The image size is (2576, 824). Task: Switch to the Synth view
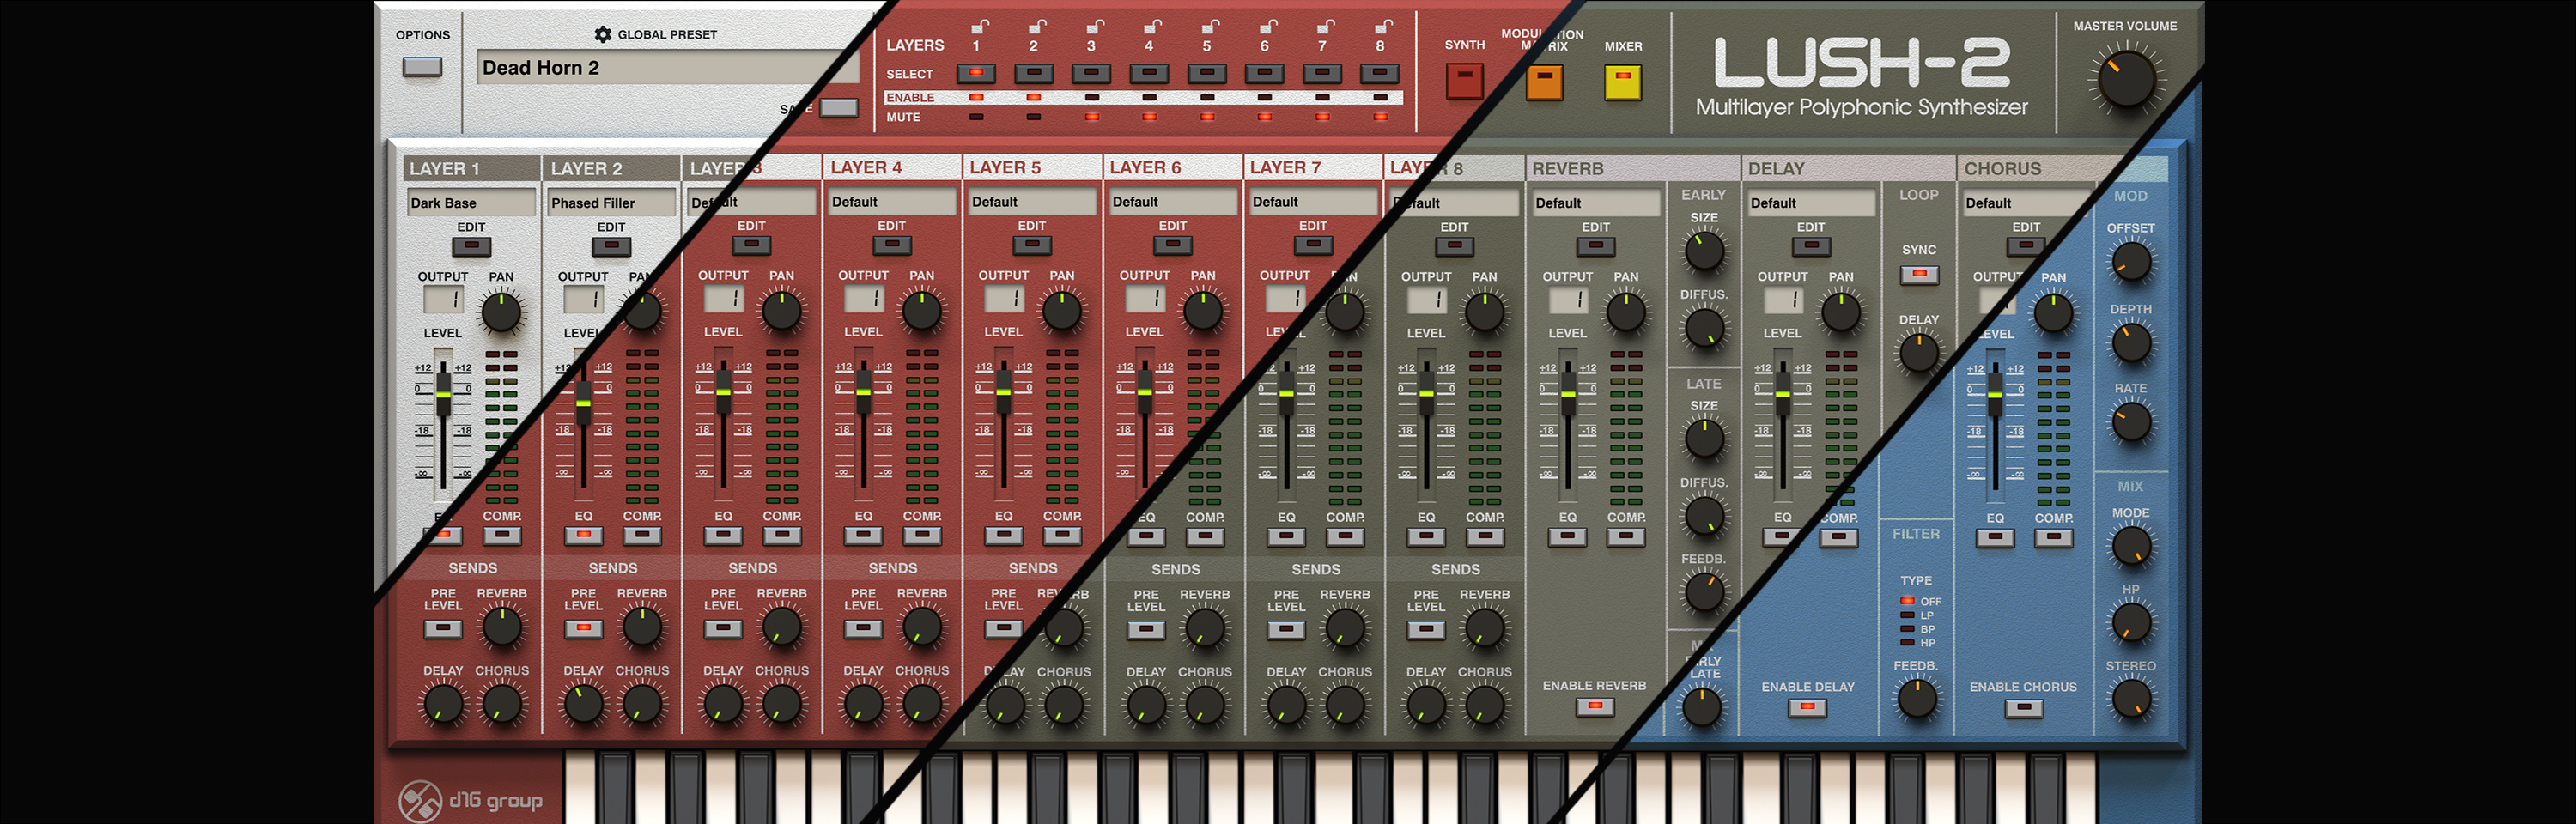tap(1464, 81)
